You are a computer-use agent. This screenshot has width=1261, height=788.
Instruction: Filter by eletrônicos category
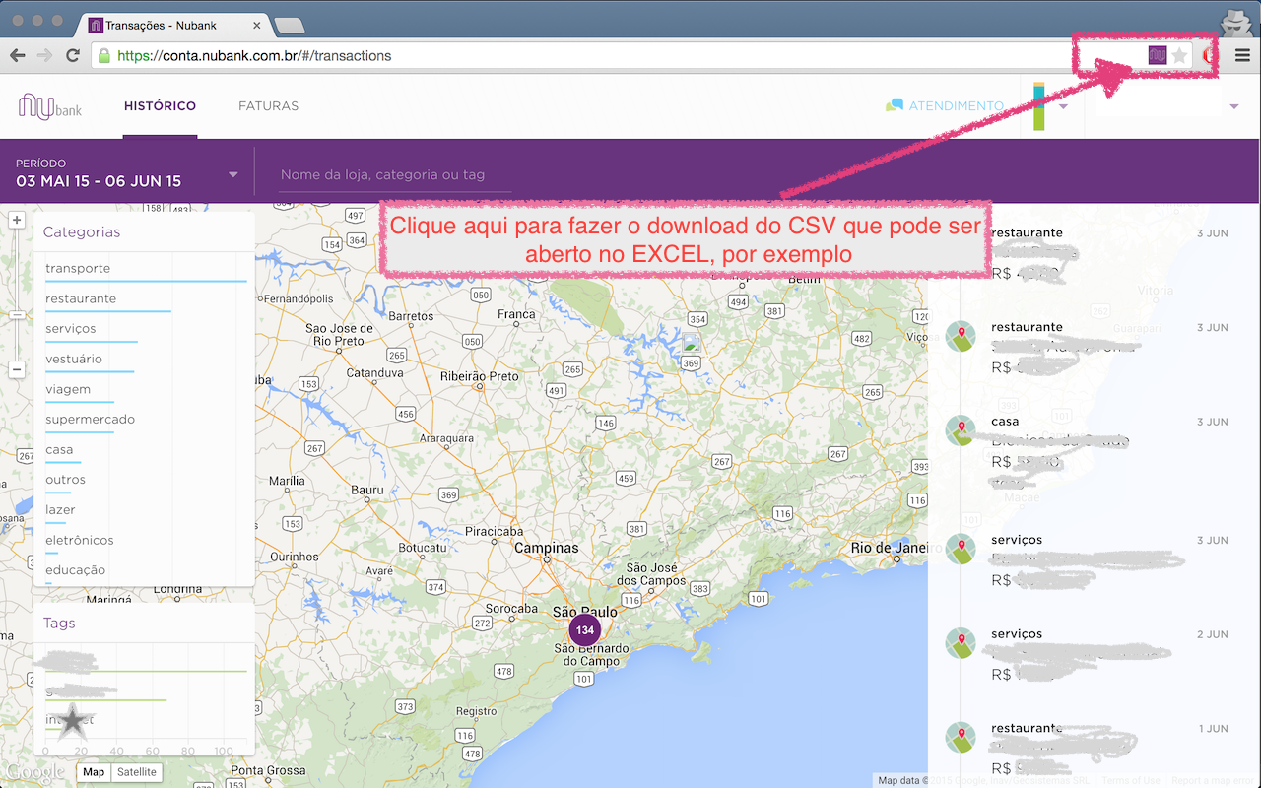point(80,540)
